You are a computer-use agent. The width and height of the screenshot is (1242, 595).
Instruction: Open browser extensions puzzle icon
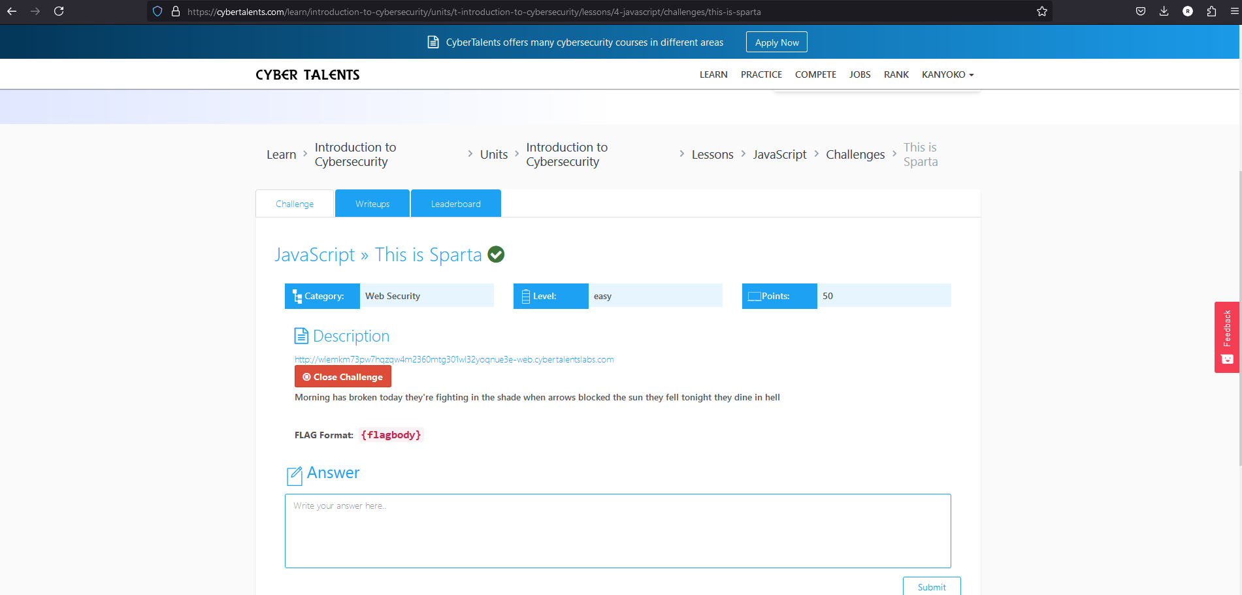[x=1211, y=11]
